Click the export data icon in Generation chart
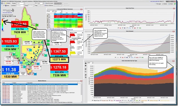 click(x=86, y=72)
